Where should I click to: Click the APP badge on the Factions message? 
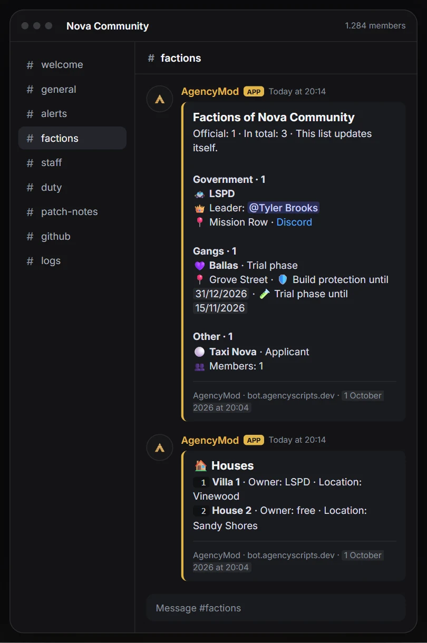(x=254, y=92)
